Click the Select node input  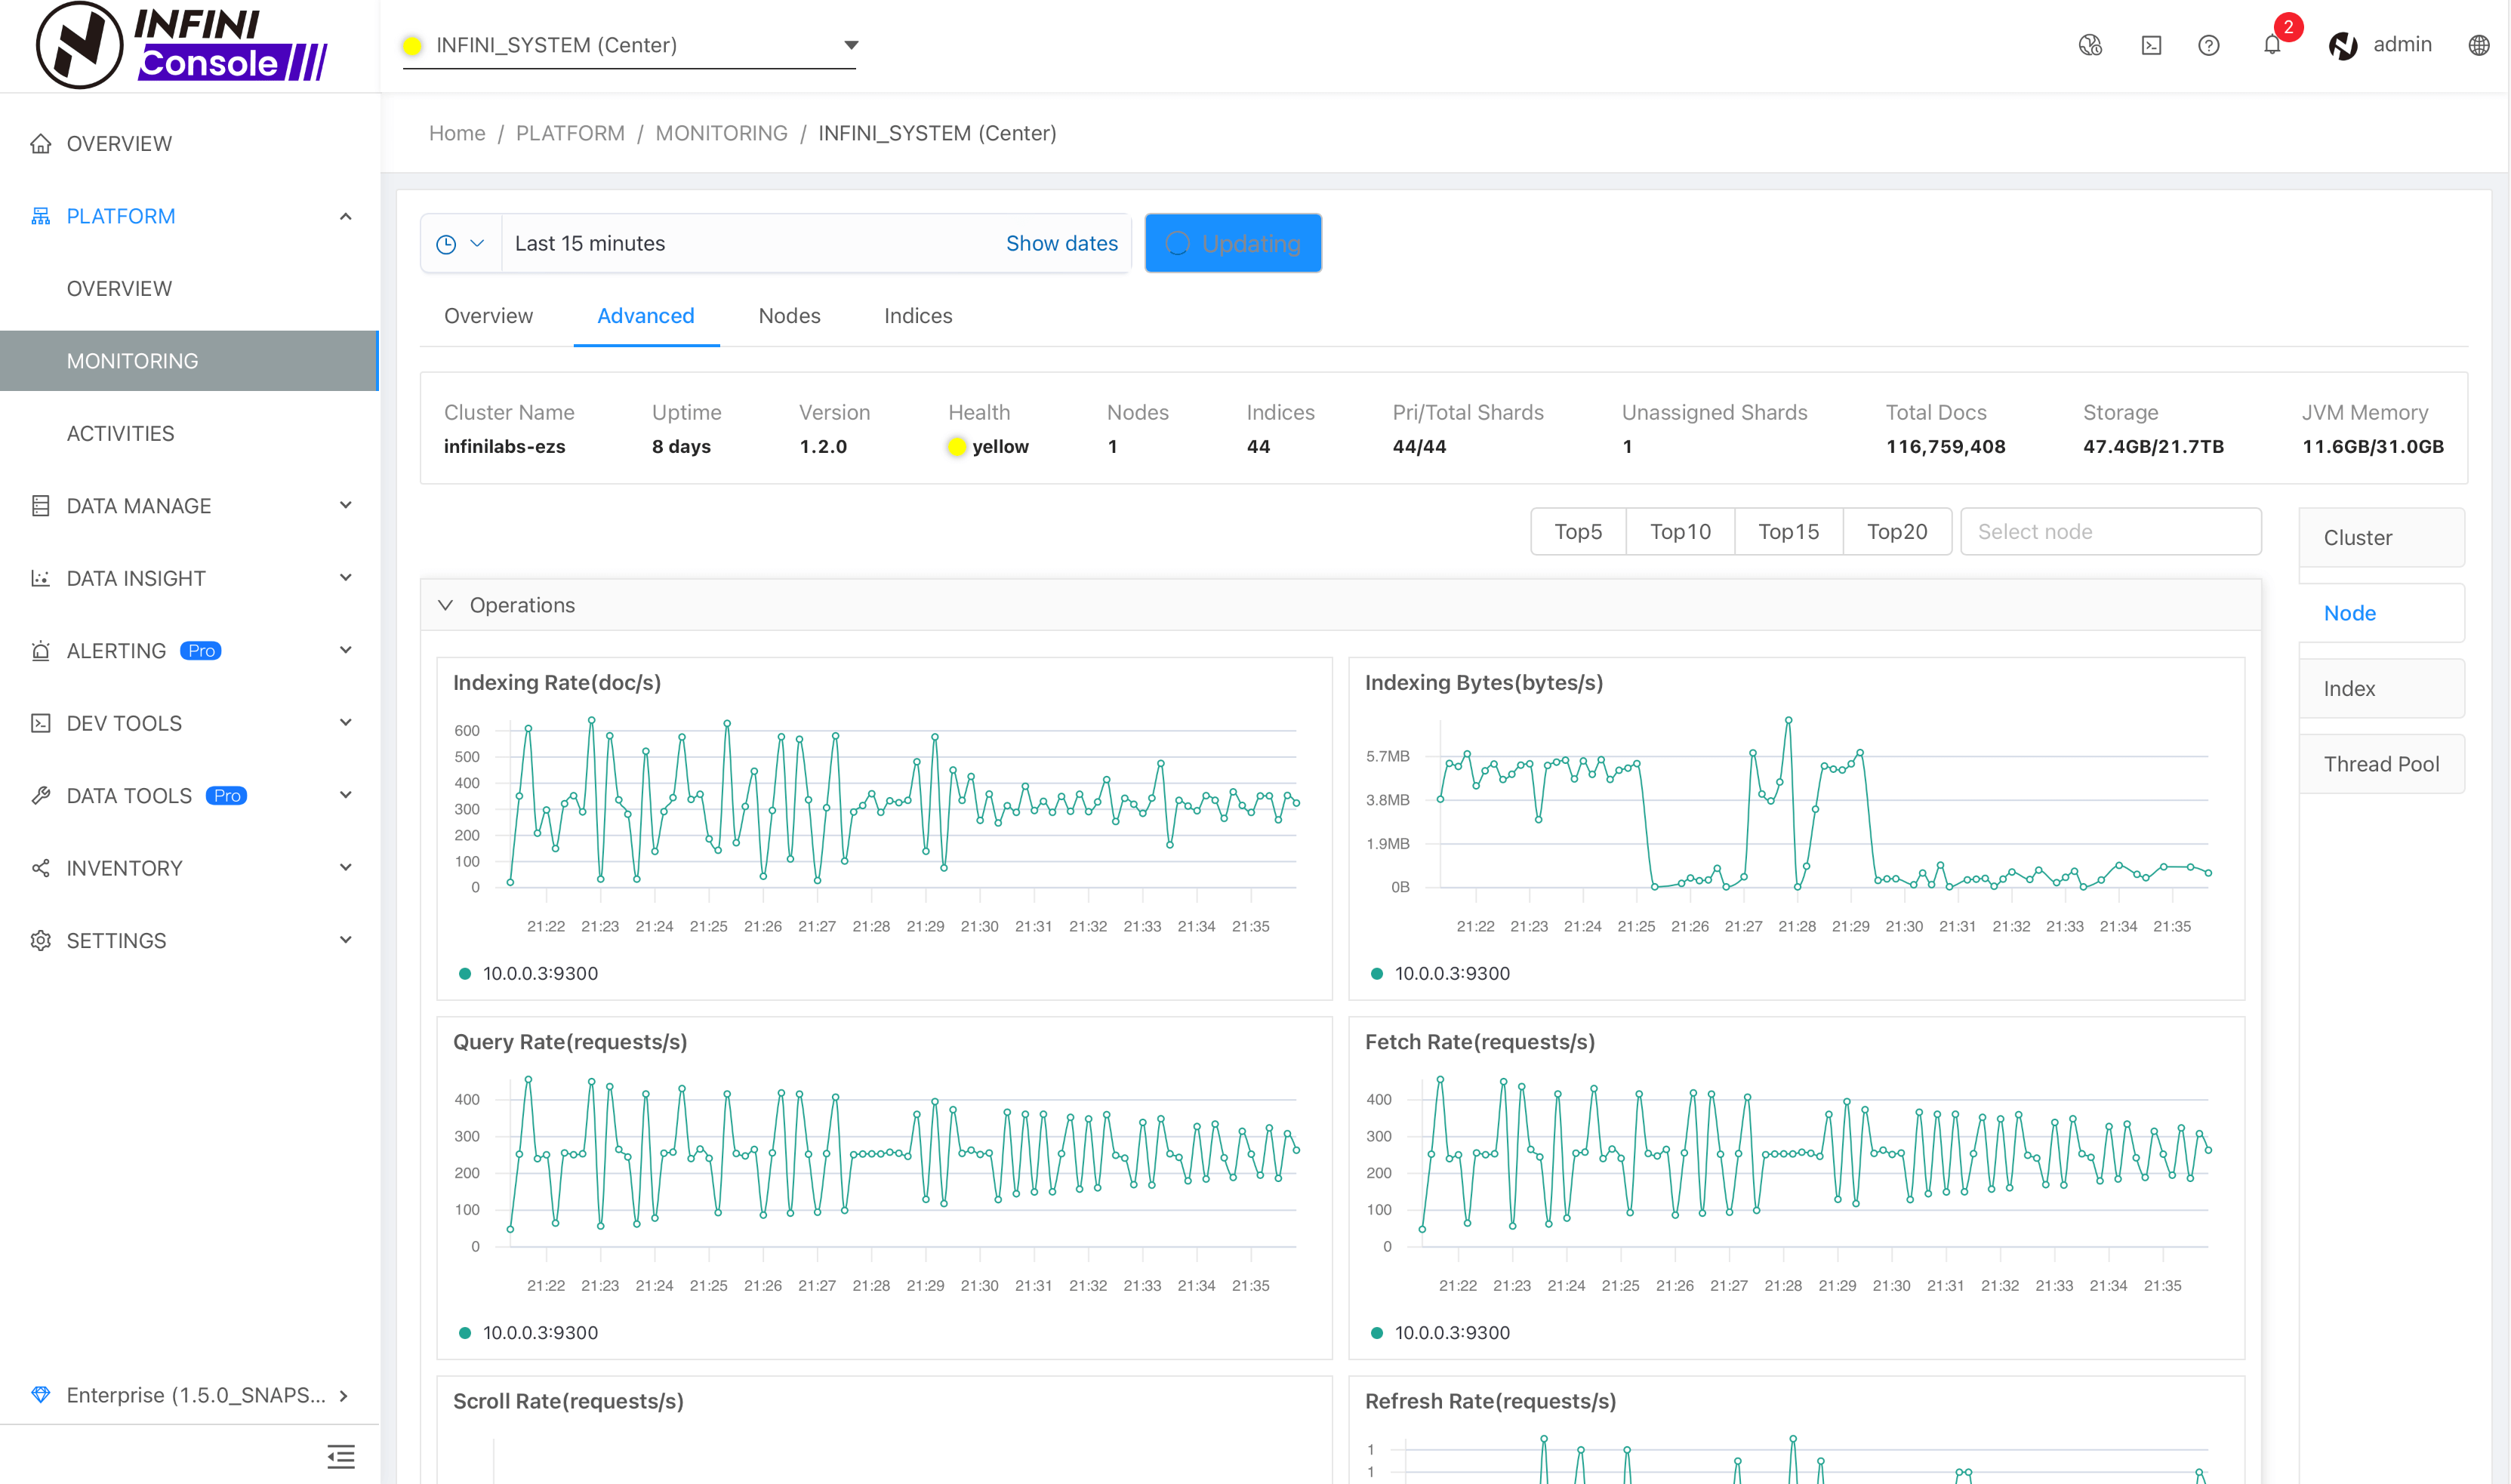click(2111, 531)
